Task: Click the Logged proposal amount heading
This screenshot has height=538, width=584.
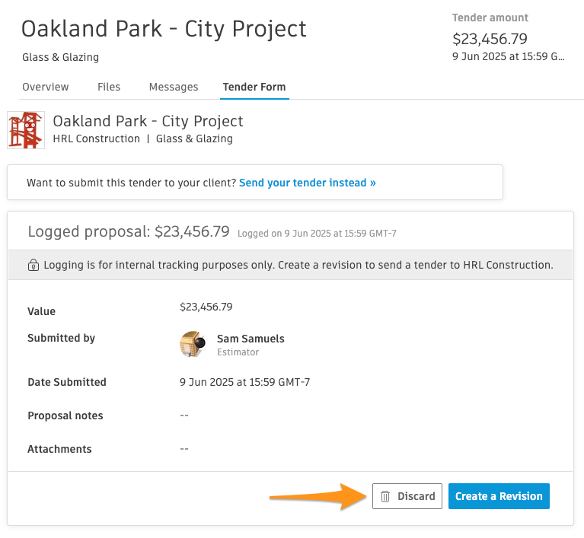Action: (129, 231)
